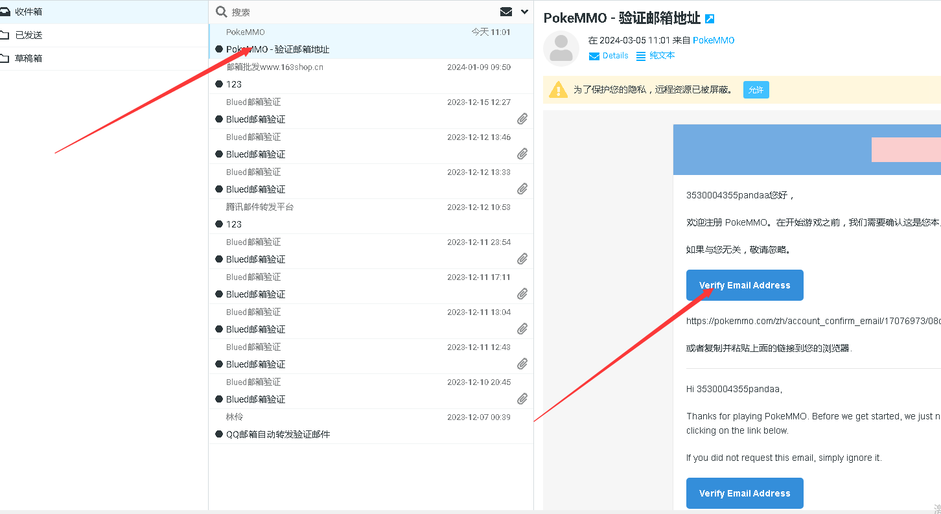
Task: Click the sender name 林柃 in the list
Action: pos(235,417)
